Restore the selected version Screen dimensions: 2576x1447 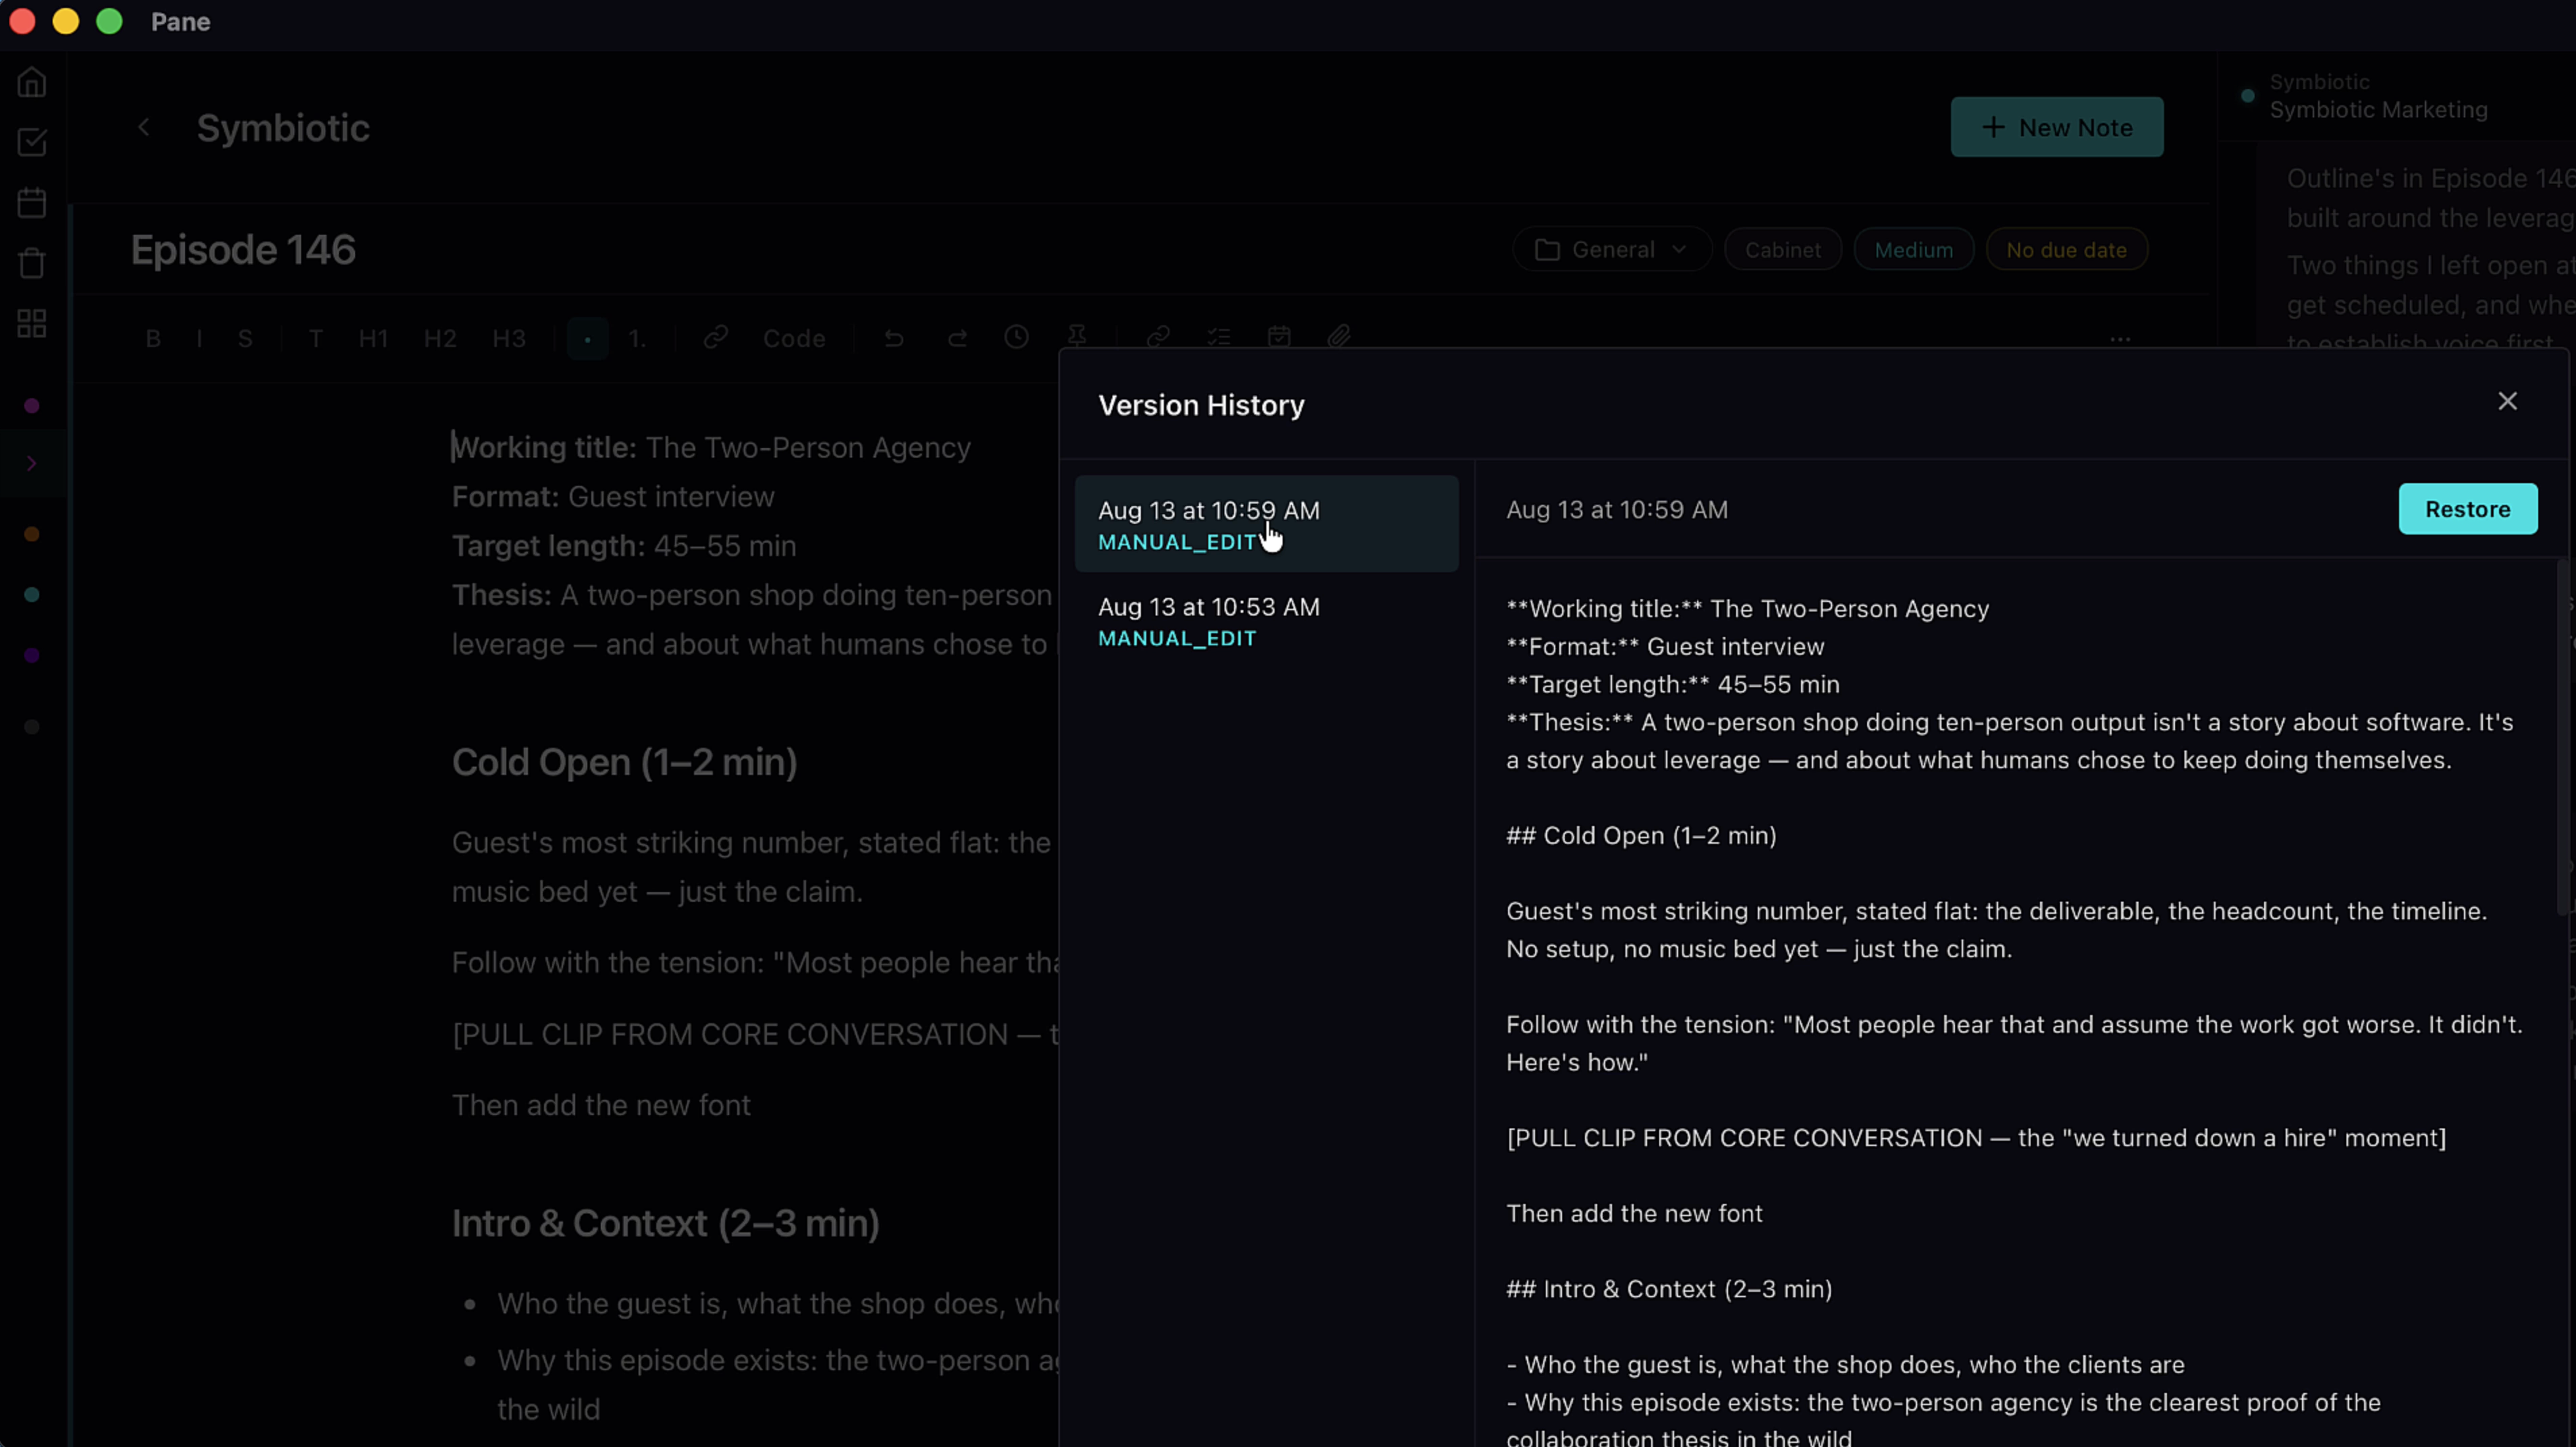click(x=2467, y=509)
